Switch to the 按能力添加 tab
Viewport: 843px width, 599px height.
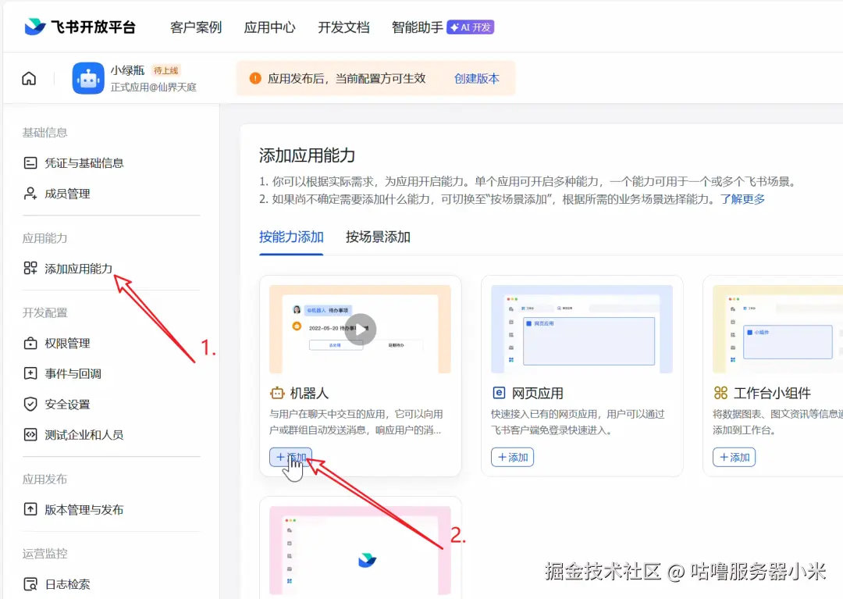pyautogui.click(x=291, y=237)
